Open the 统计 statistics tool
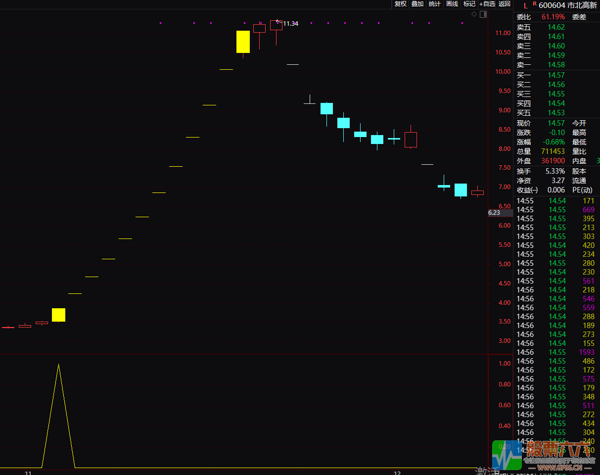Image resolution: width=600 pixels, height=475 pixels. [435, 4]
